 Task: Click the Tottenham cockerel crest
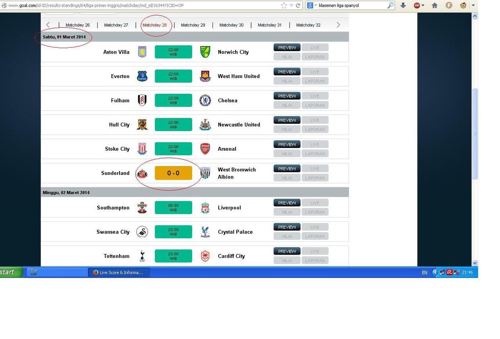click(x=142, y=256)
